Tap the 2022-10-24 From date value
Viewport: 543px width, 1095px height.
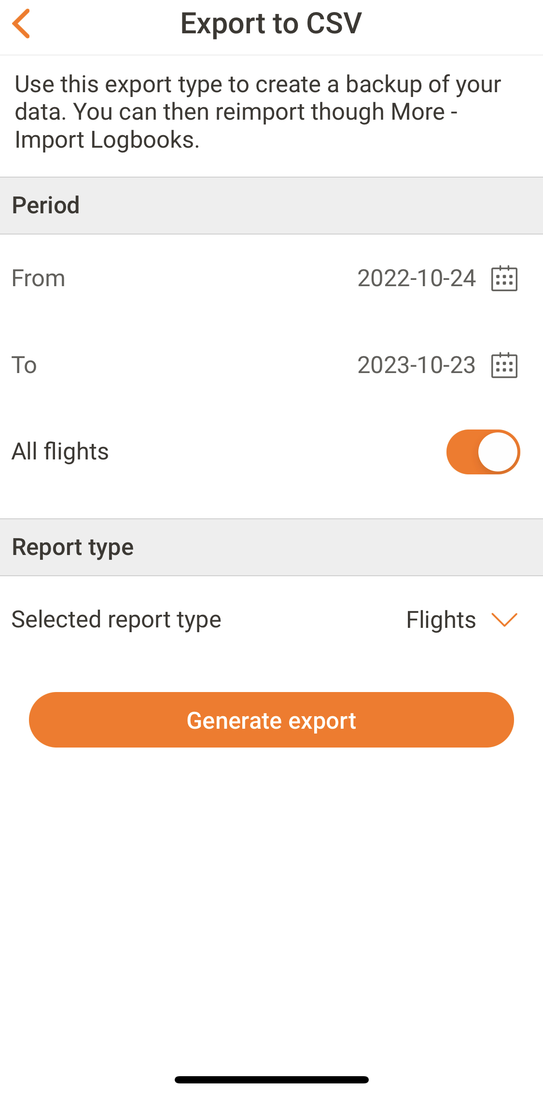(x=416, y=278)
